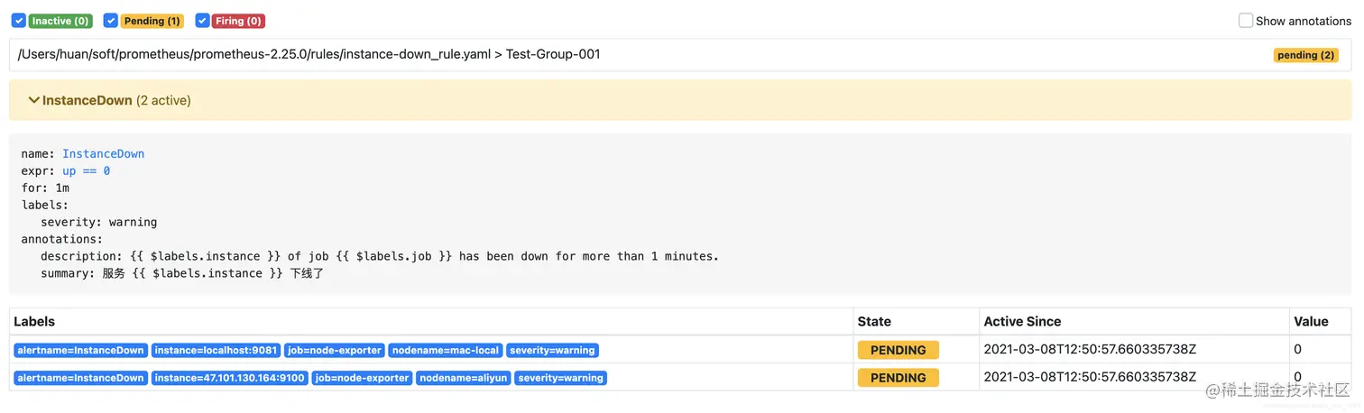Image resolution: width=1364 pixels, height=413 pixels.
Task: Click severity=warning label in aliyun row
Action: click(561, 378)
